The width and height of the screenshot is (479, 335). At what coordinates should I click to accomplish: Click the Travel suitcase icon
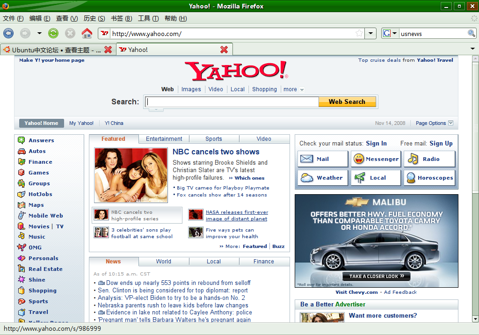(22, 312)
